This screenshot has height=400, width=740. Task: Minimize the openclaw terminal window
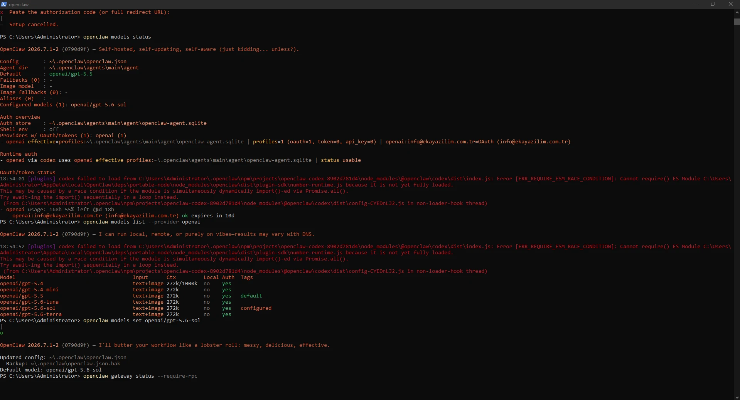696,4
